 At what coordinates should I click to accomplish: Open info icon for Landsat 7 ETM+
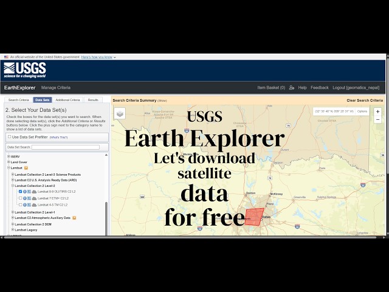(x=25, y=198)
